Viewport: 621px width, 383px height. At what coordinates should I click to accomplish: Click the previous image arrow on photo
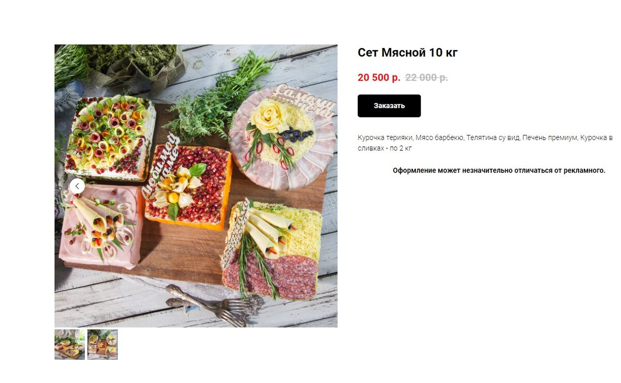coord(77,186)
